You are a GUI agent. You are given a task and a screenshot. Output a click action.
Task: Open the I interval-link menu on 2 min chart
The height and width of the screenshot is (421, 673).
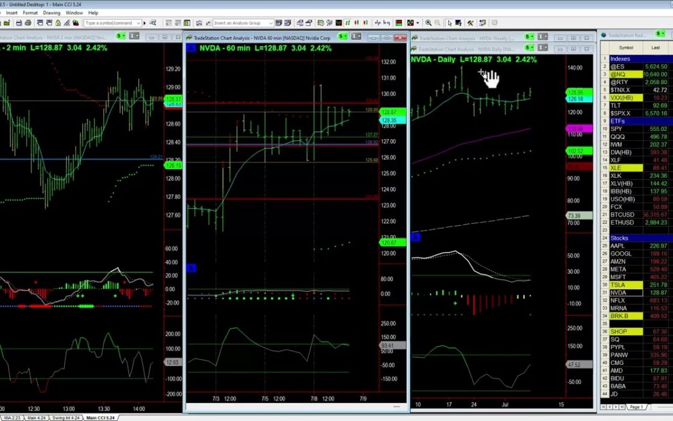(x=135, y=36)
